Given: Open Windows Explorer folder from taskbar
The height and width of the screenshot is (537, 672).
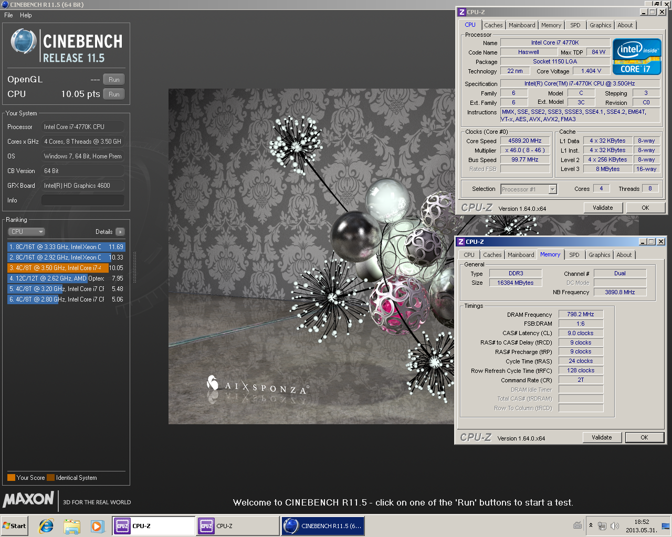Looking at the screenshot, I should 72,526.
